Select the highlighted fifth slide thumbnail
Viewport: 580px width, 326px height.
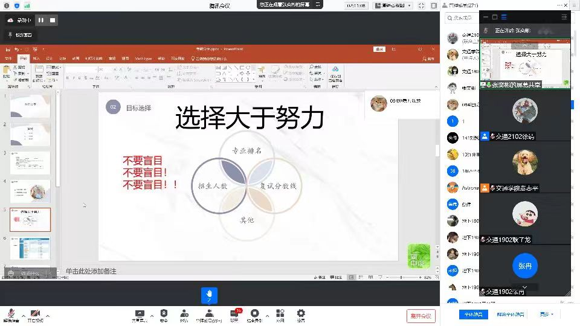click(30, 220)
